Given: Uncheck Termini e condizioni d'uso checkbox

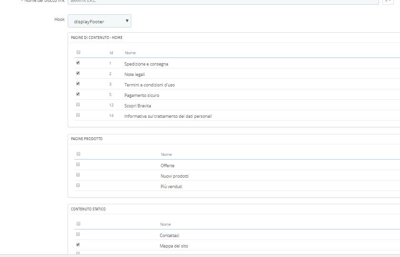Looking at the screenshot, I should click(78, 84).
